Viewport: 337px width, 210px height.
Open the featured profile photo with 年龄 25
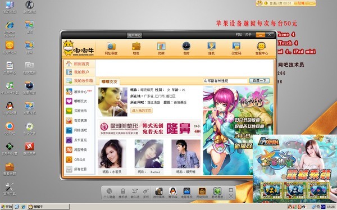pyautogui.click(x=113, y=102)
